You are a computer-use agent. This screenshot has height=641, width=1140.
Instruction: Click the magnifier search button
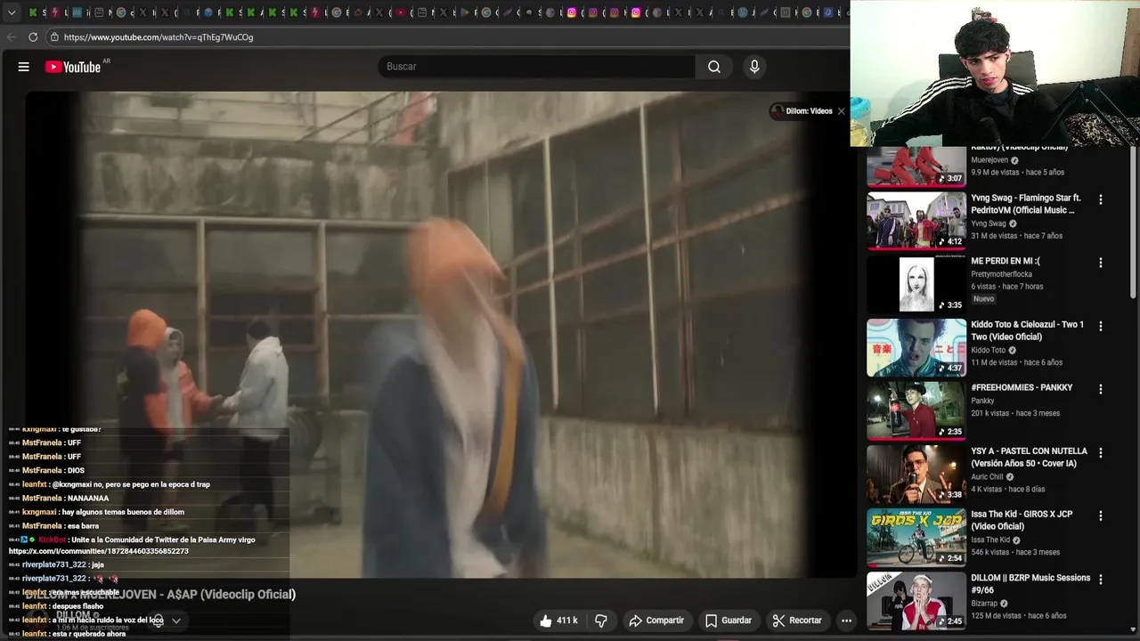[x=714, y=67]
